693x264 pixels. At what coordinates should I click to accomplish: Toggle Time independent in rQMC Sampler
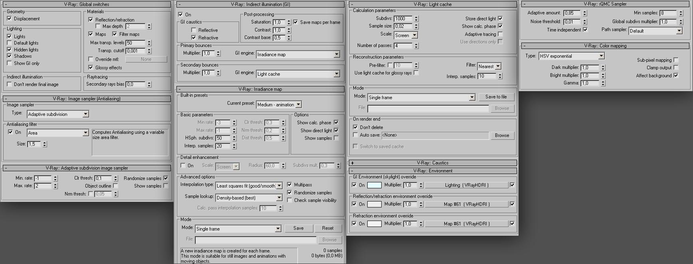[585, 29]
